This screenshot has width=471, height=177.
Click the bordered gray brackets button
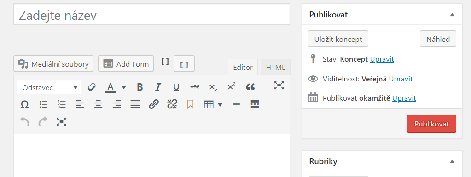[184, 63]
